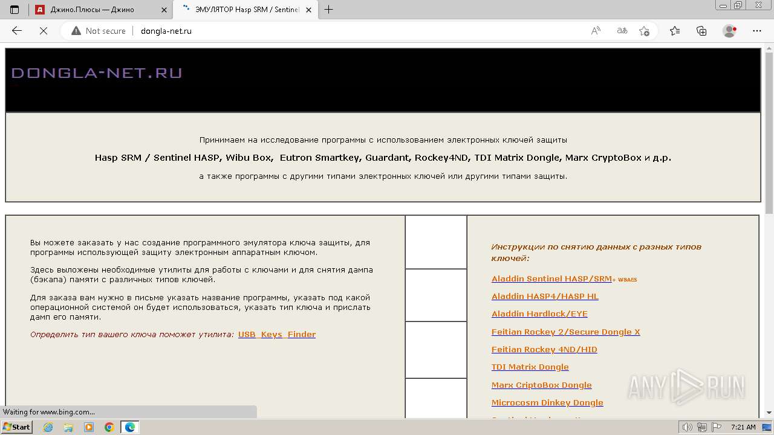774x435 pixels.
Task: Open Collections panel
Action: click(701, 31)
